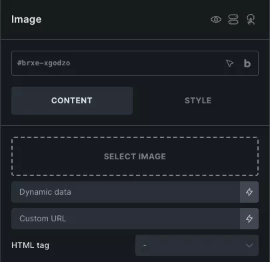The image size is (270, 262).
Task: Toggle the eye visibility conditions icon
Action: tap(216, 19)
